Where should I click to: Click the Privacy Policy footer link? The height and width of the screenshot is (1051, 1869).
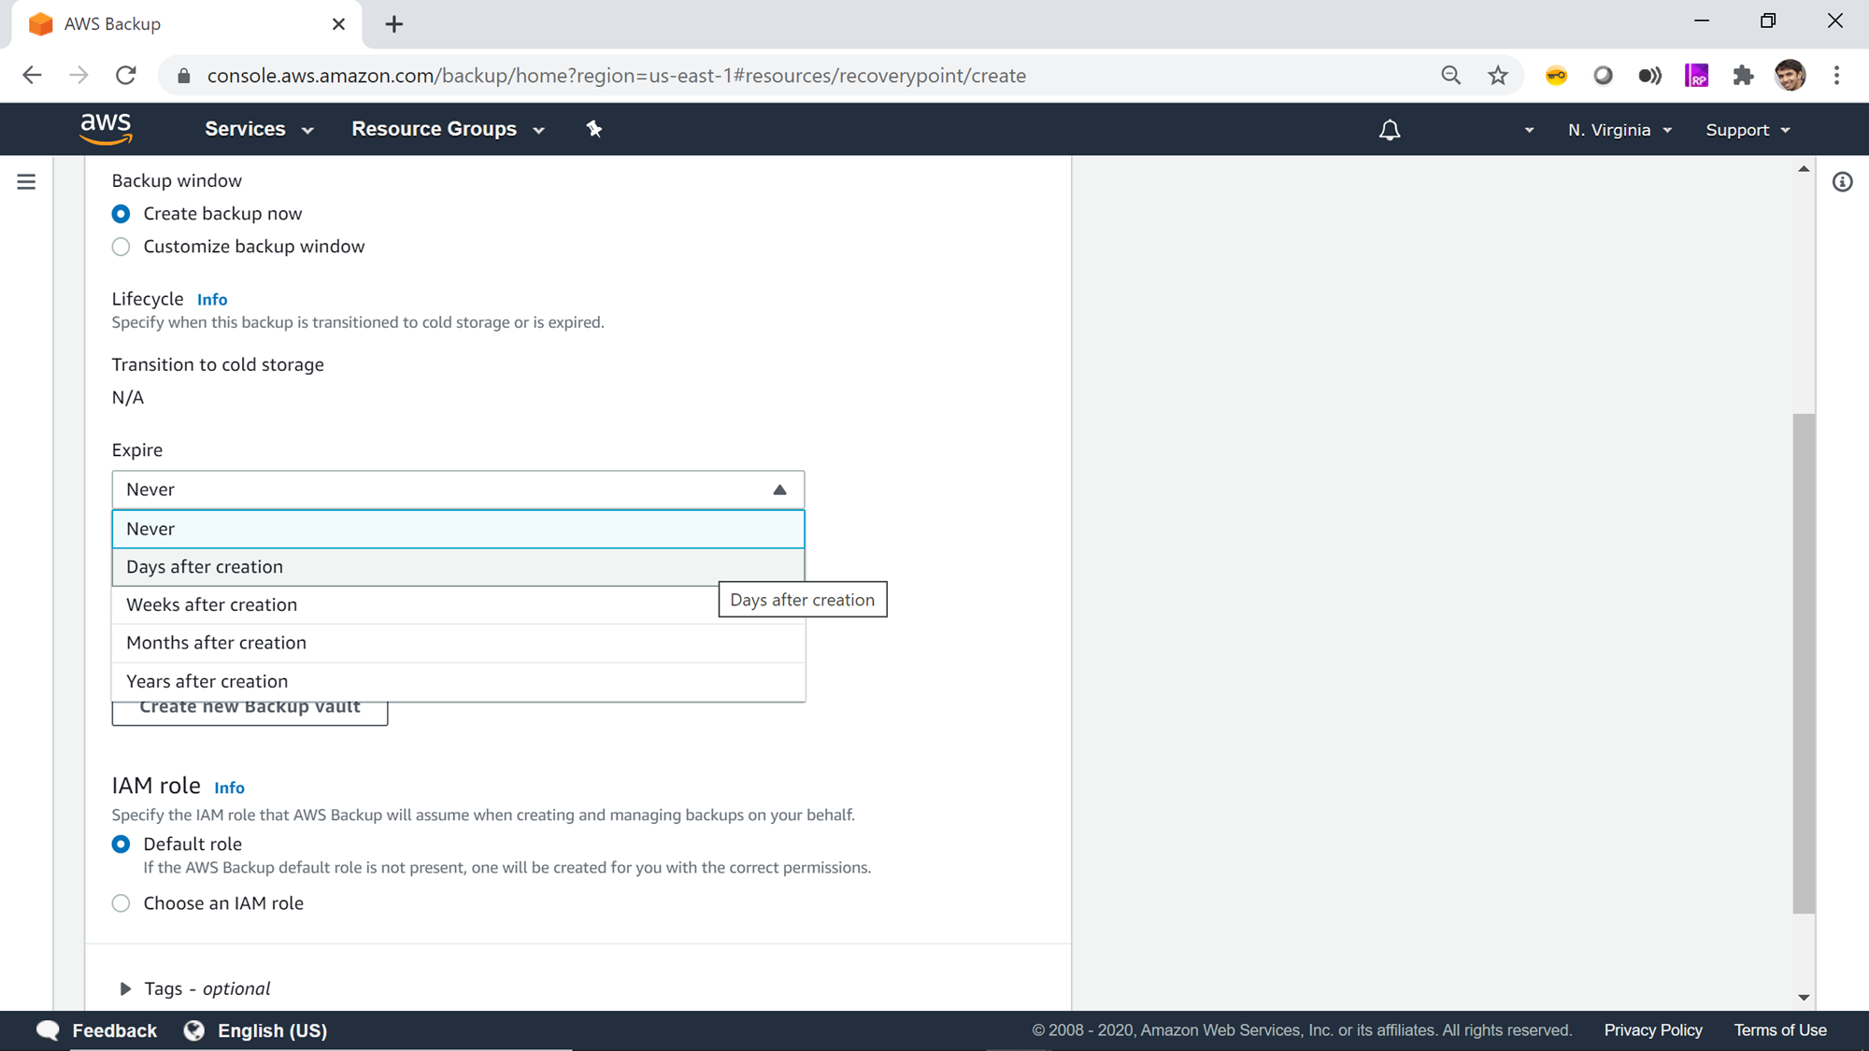pyautogui.click(x=1652, y=1030)
